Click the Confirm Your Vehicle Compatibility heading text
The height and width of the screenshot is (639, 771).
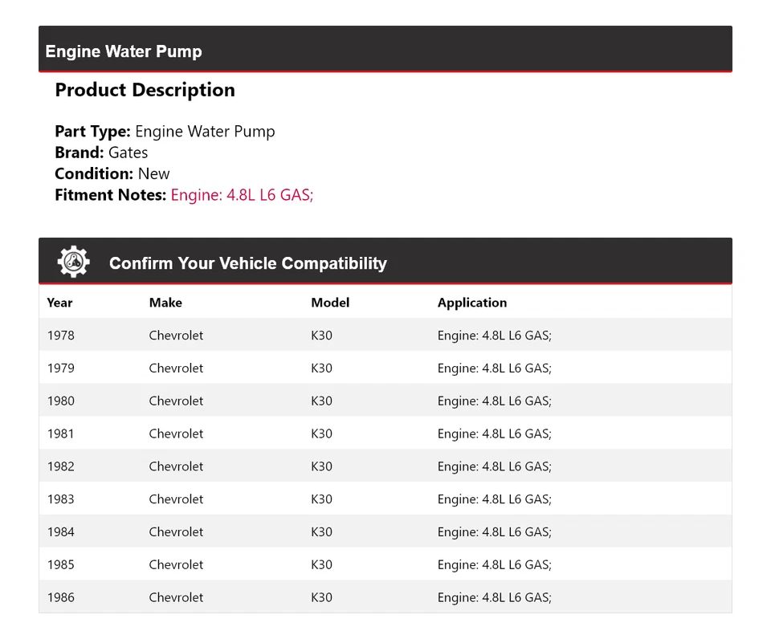coord(247,263)
